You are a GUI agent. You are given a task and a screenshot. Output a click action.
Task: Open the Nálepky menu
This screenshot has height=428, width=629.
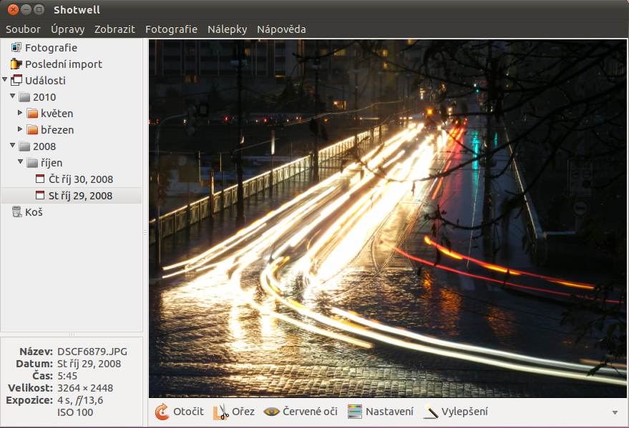[x=227, y=29]
